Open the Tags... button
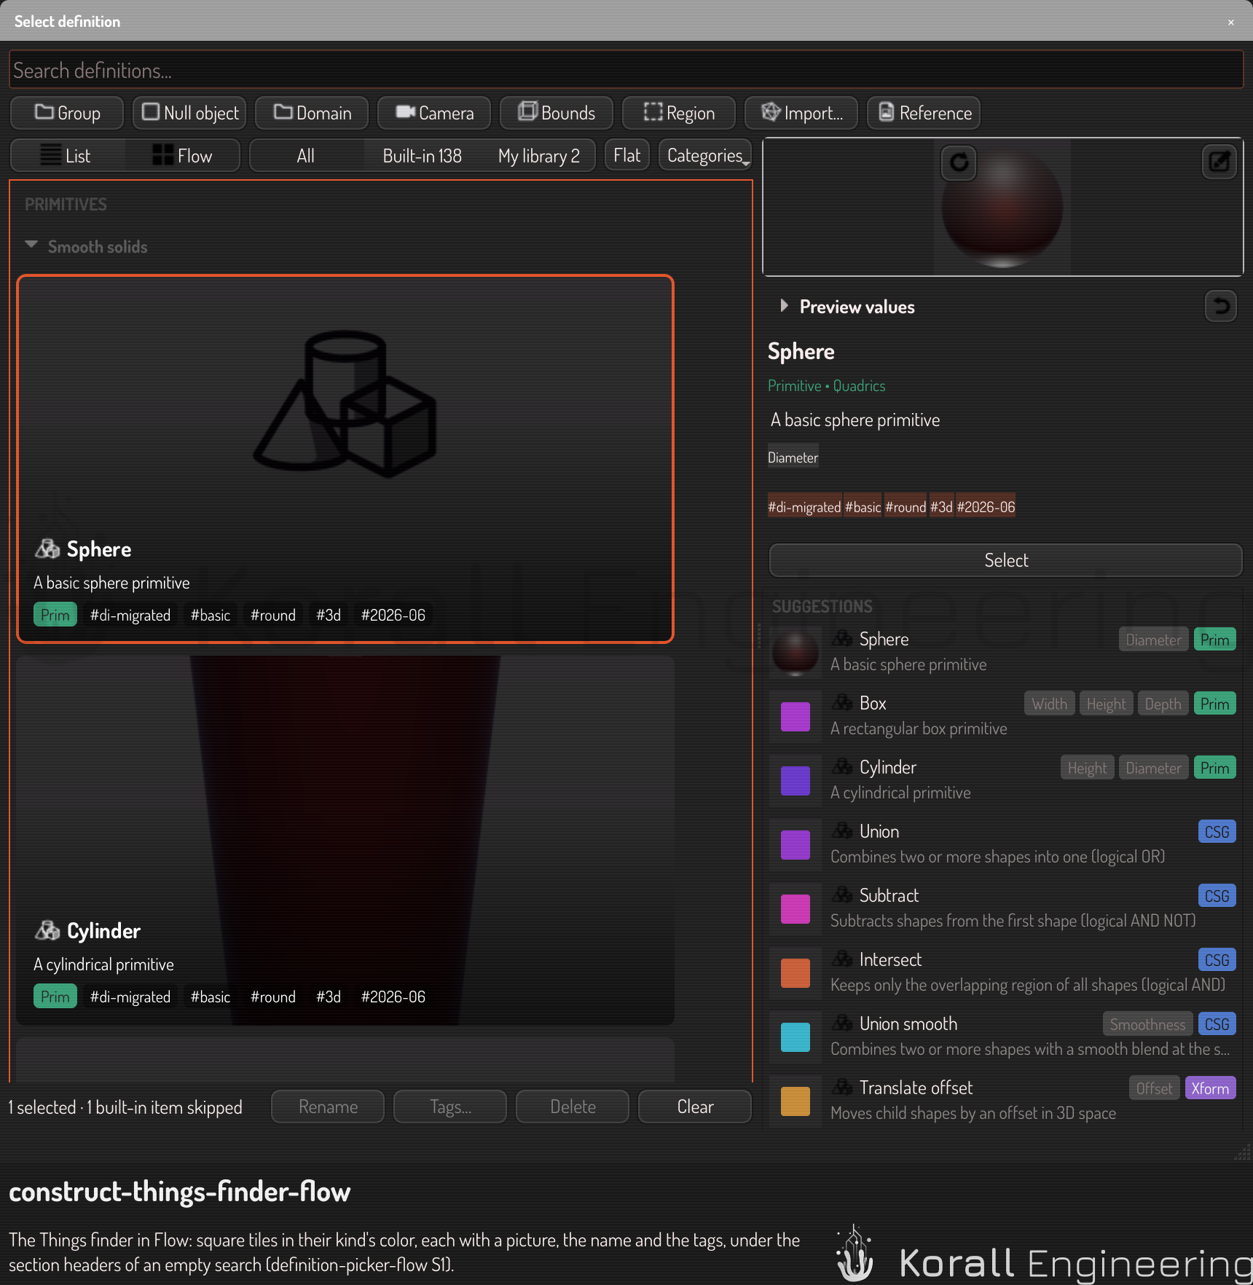The height and width of the screenshot is (1285, 1253). pos(450,1107)
